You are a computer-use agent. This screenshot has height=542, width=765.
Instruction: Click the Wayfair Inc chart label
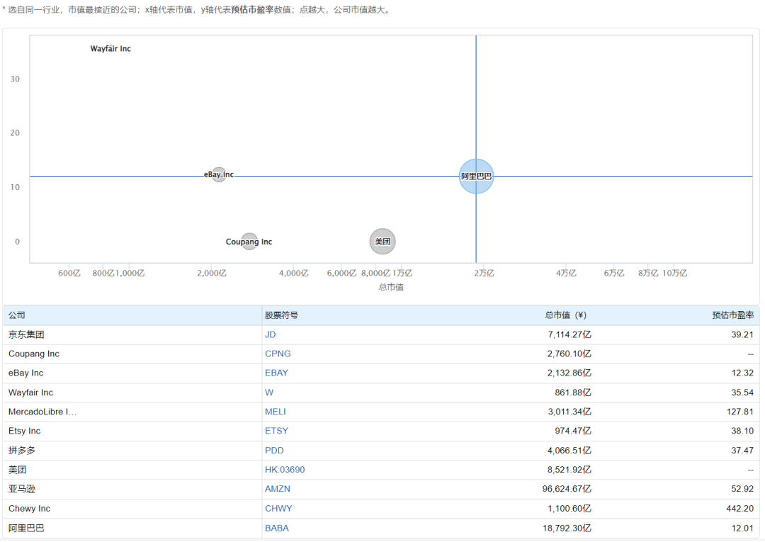coord(110,49)
